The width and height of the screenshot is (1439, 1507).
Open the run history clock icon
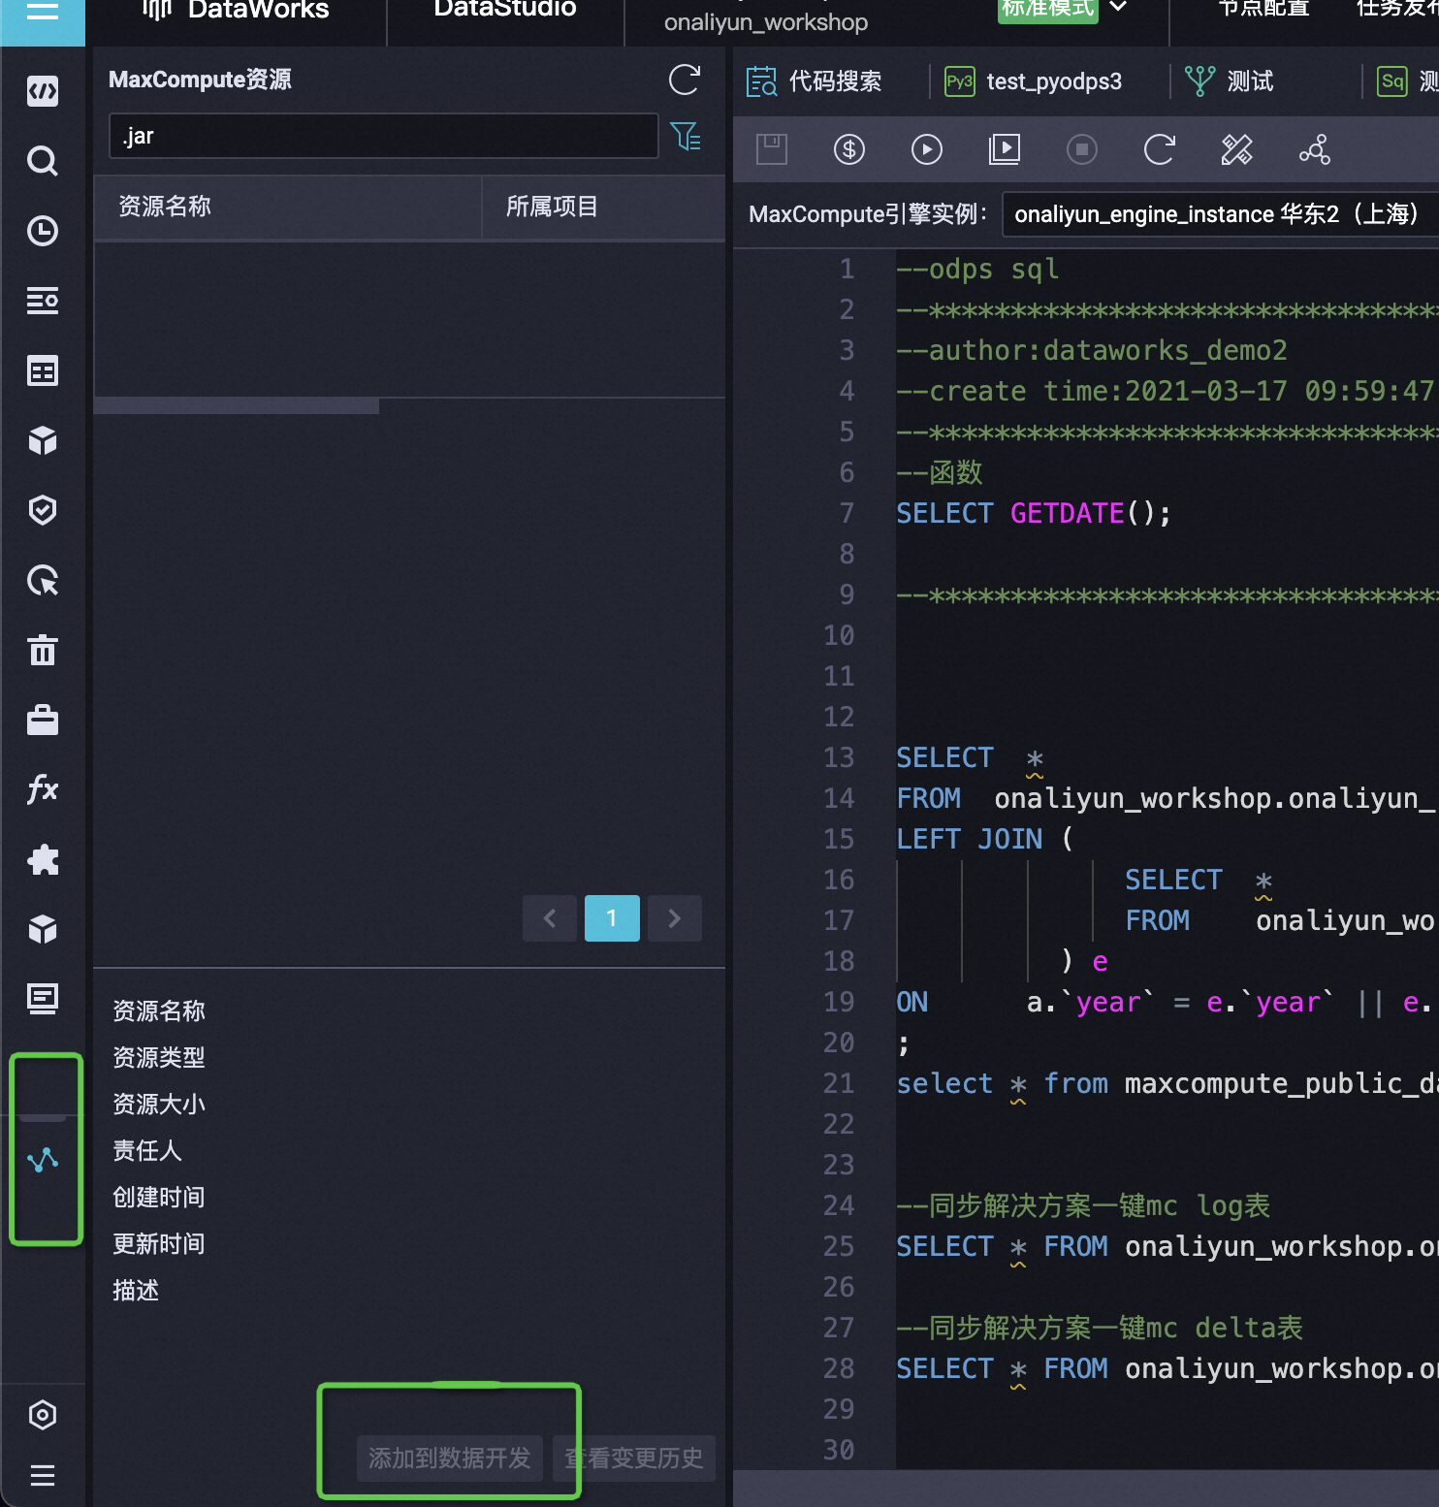43,231
